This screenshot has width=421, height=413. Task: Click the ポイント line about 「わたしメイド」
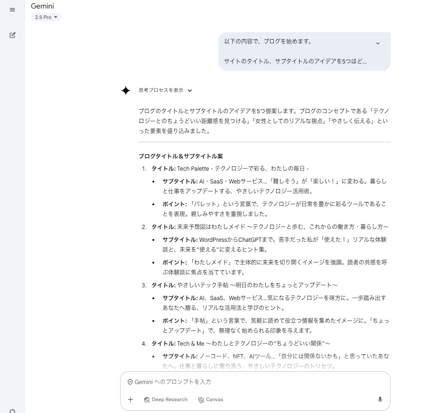pyautogui.click(x=275, y=267)
